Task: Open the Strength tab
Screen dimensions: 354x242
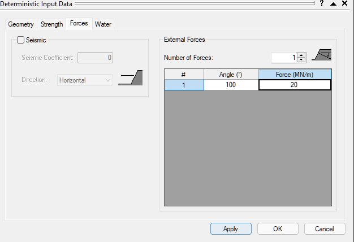Action: pos(51,24)
